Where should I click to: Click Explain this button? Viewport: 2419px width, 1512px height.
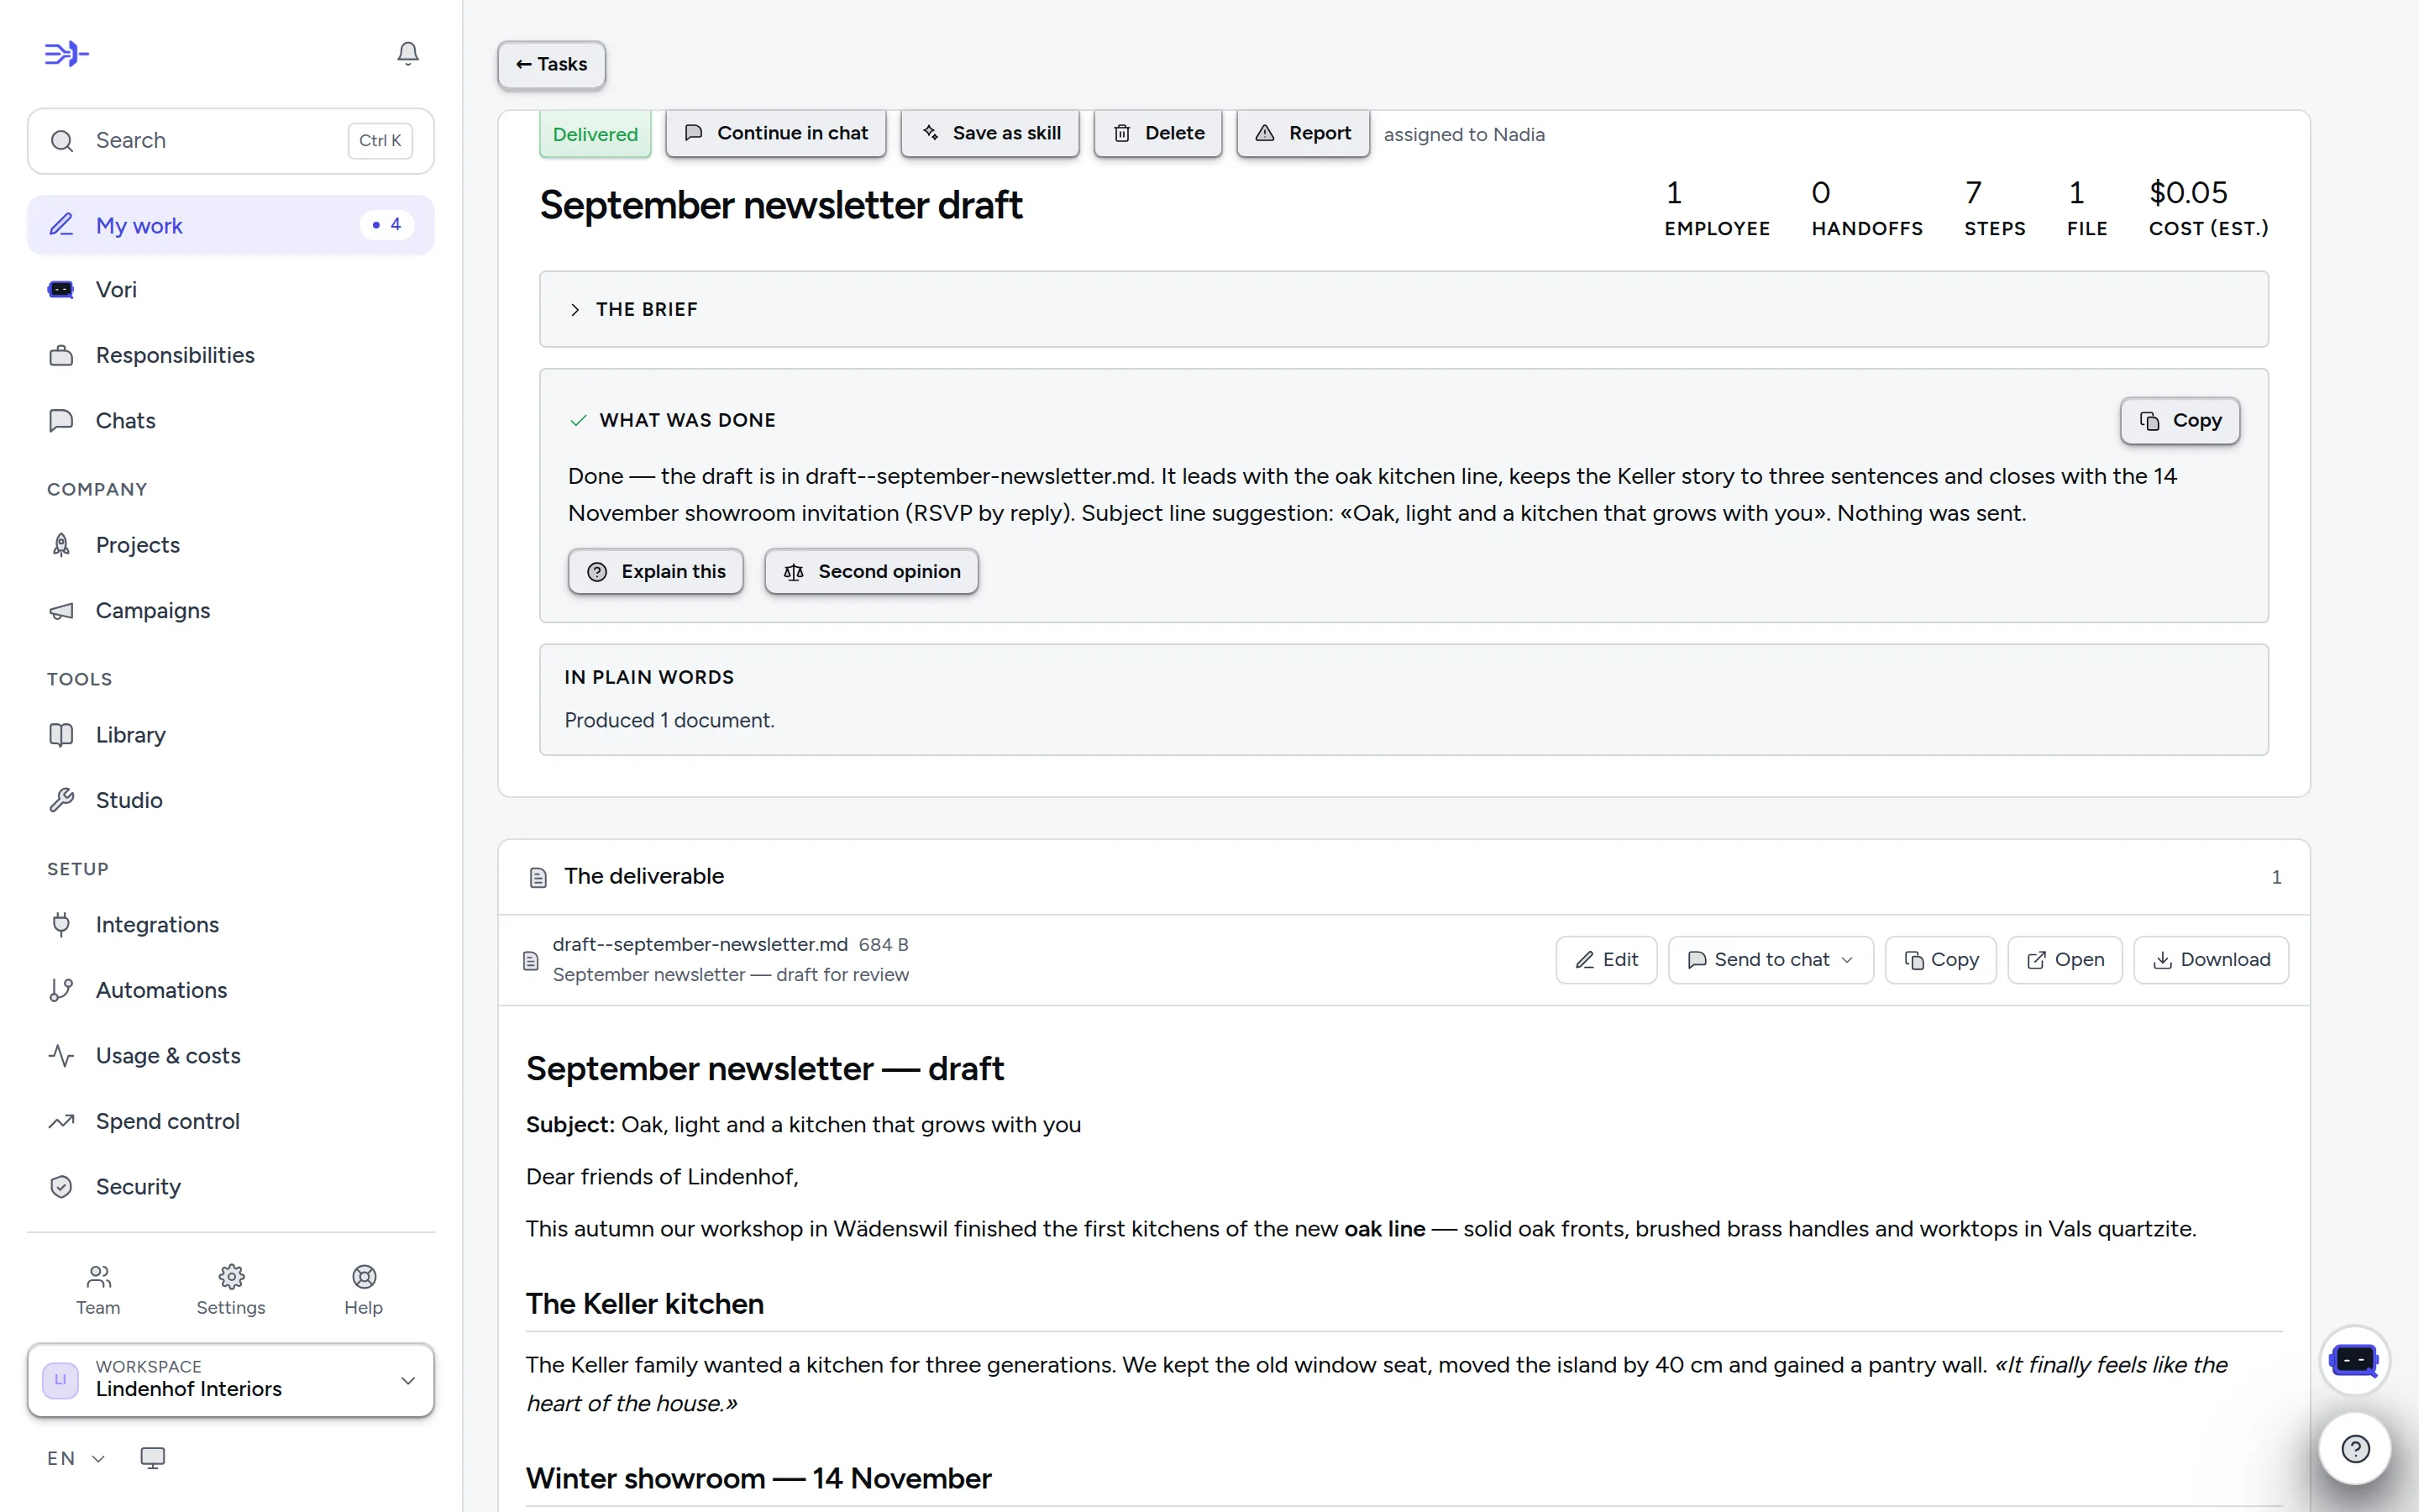tap(656, 571)
